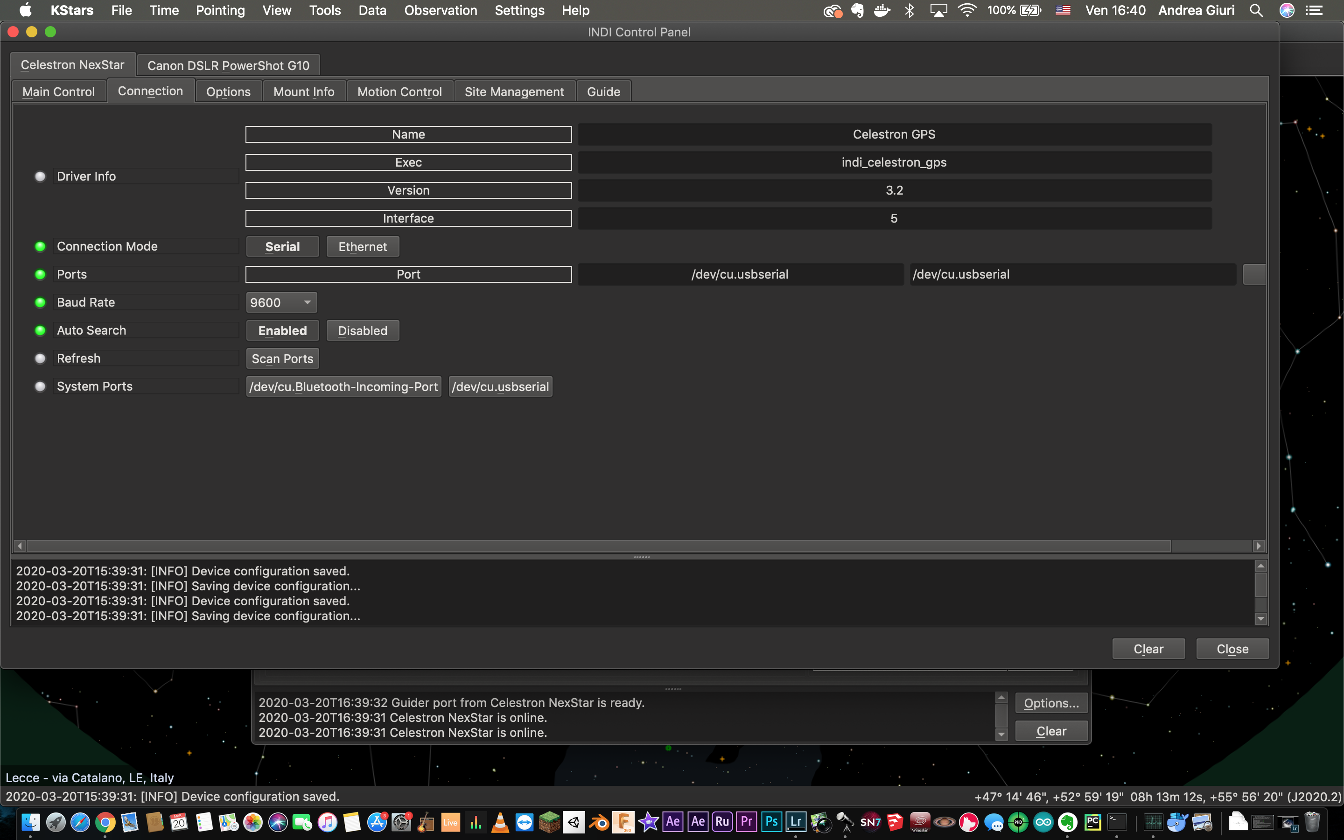Open Arduino IDE from the dock
Viewport: 1344px width, 840px height.
coord(1043,822)
